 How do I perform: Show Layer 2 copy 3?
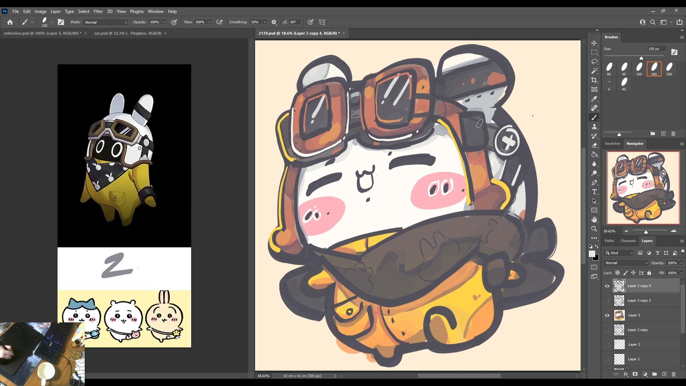click(607, 301)
